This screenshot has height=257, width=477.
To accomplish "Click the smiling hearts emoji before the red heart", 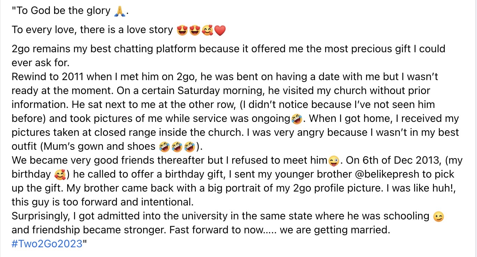I will pyautogui.click(x=207, y=30).
